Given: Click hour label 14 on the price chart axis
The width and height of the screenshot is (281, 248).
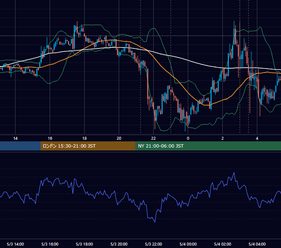Looking at the screenshot, I should click(x=15, y=138).
